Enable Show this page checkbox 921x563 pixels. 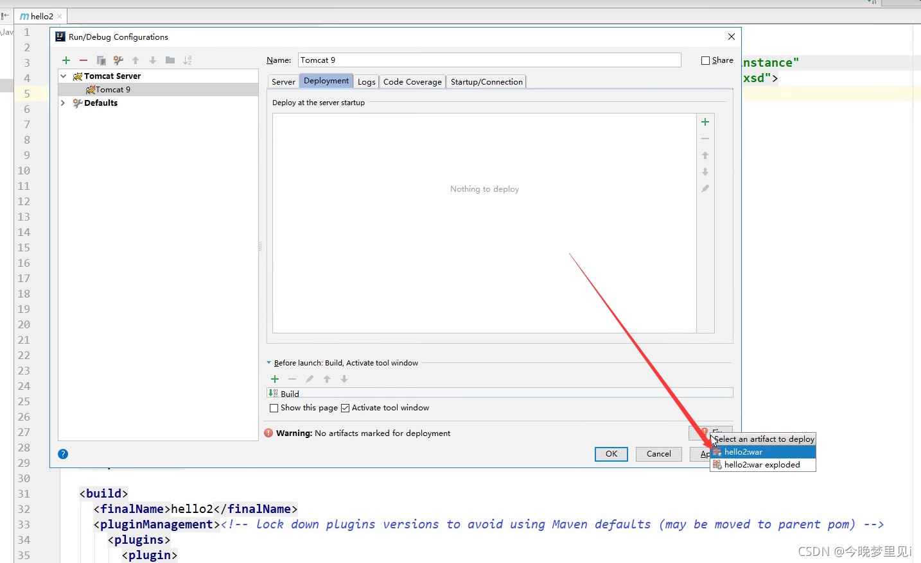pyautogui.click(x=274, y=408)
